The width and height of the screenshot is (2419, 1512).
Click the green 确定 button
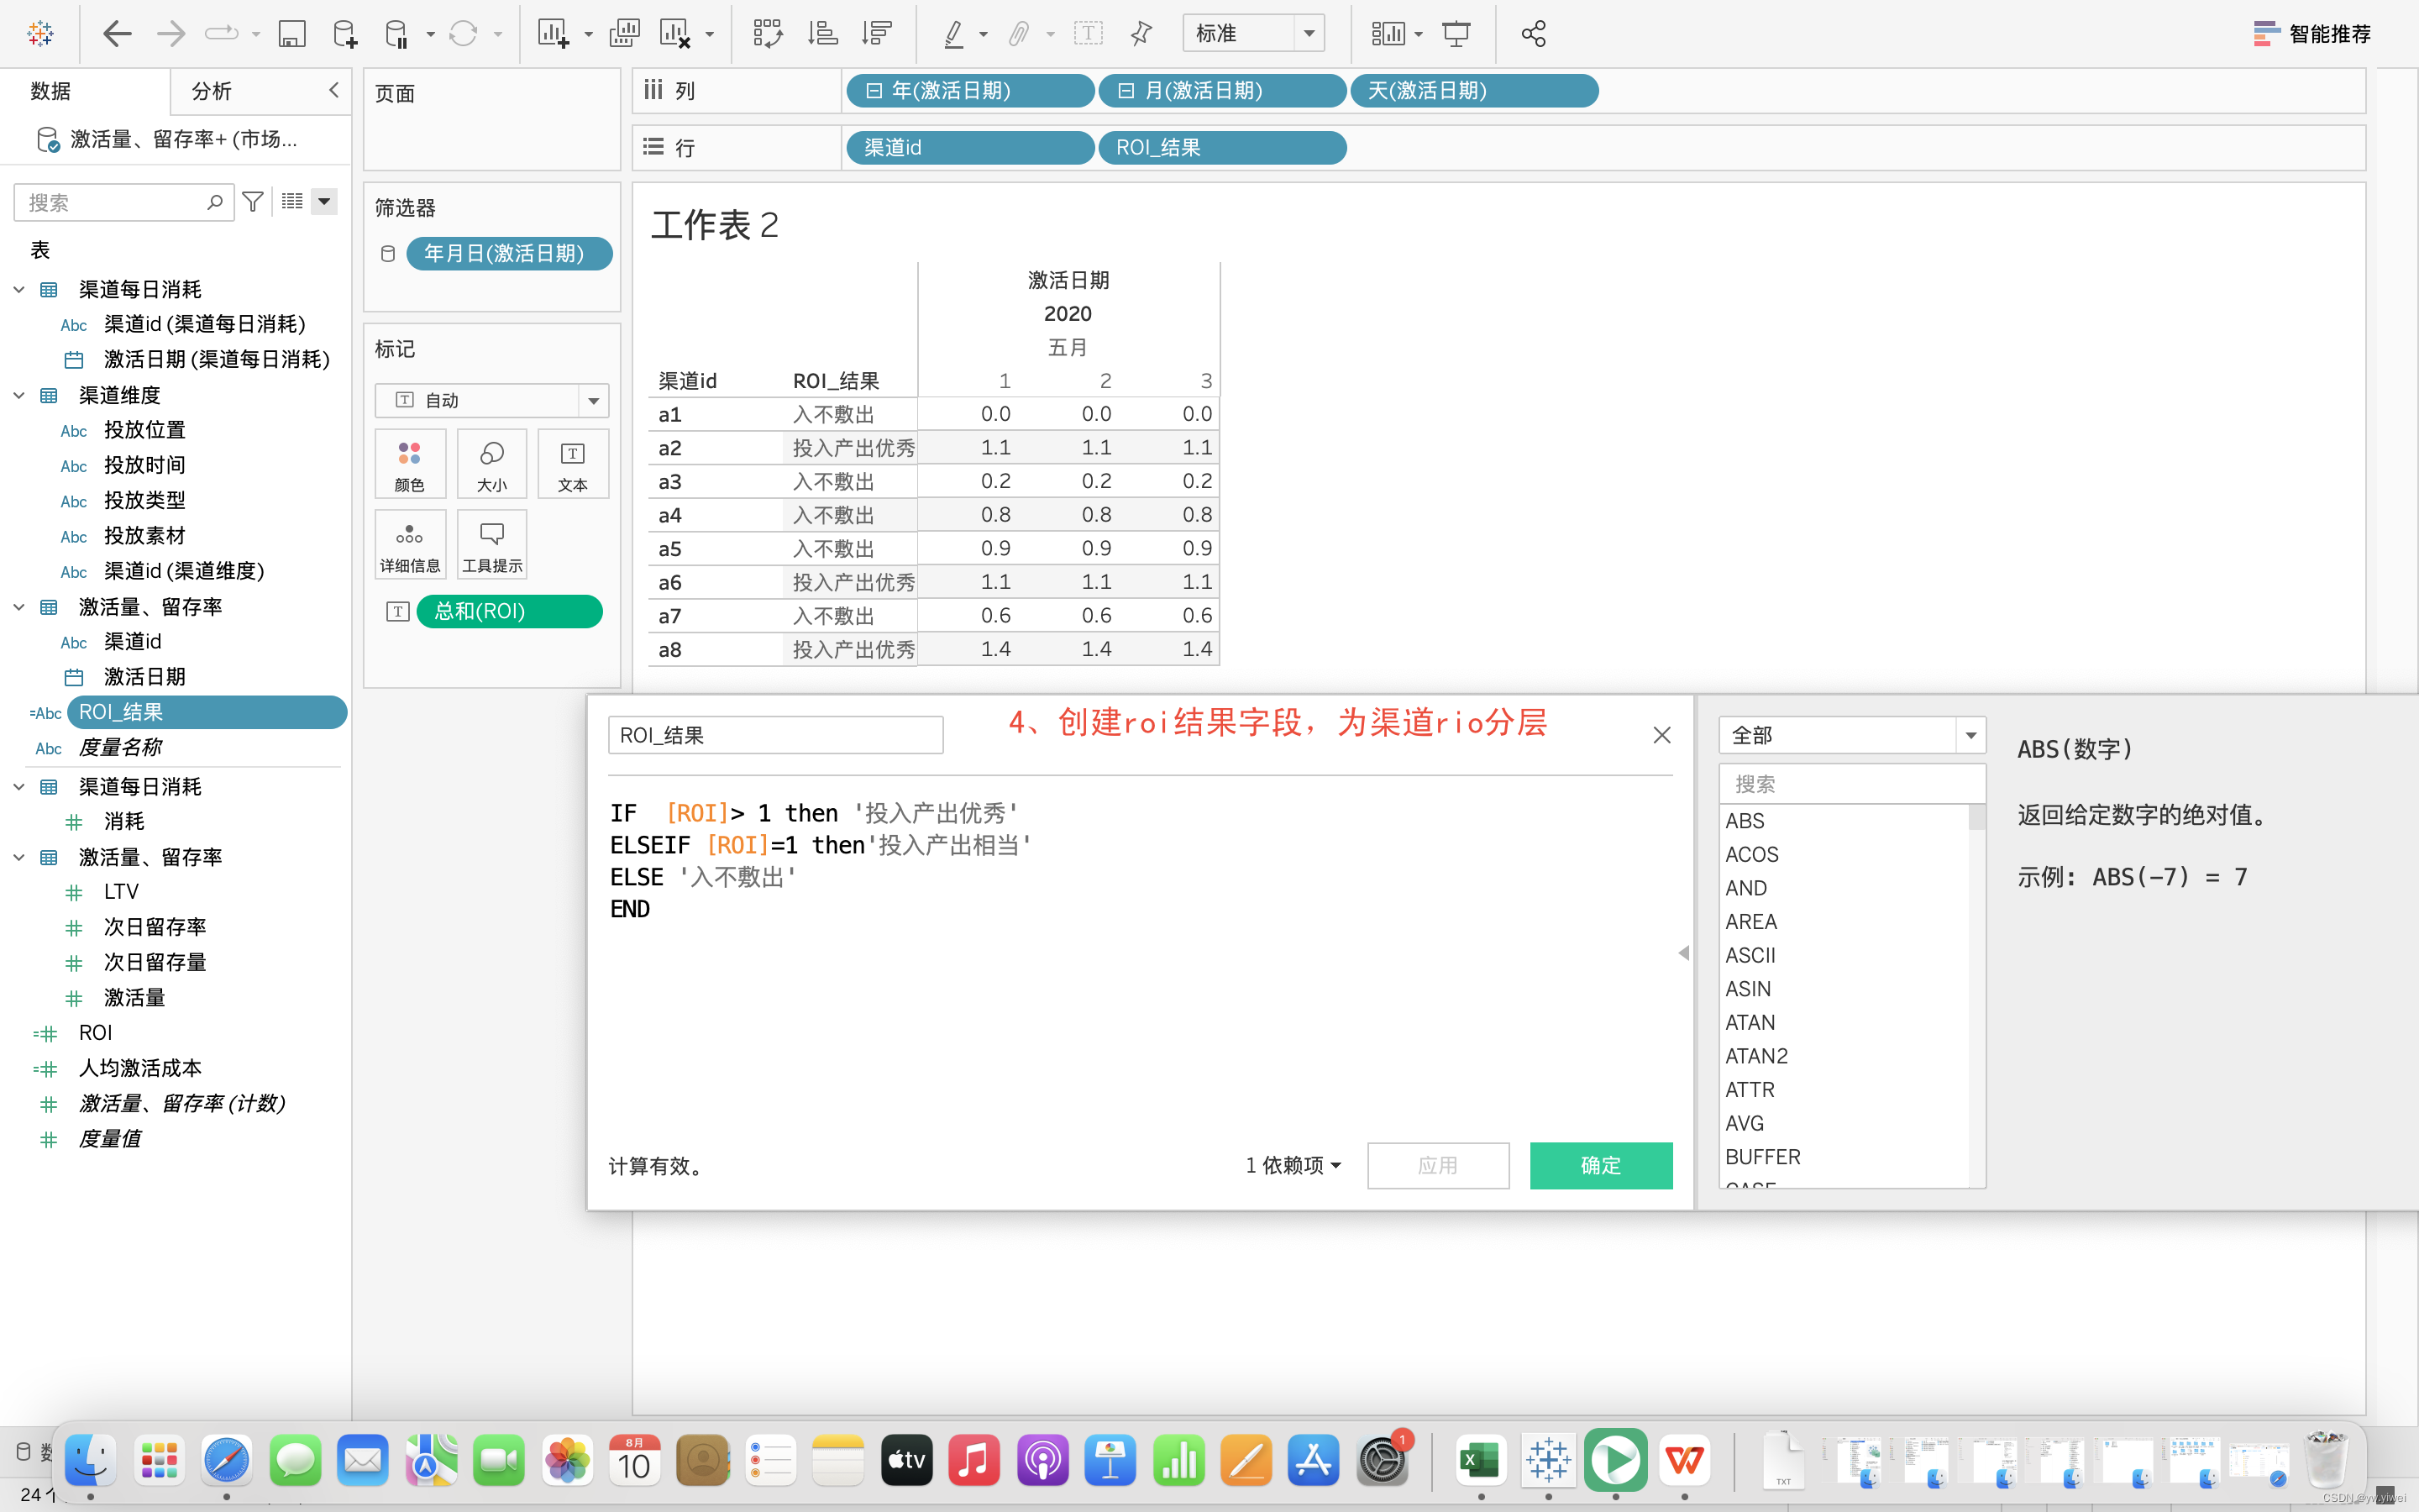(x=1600, y=1165)
